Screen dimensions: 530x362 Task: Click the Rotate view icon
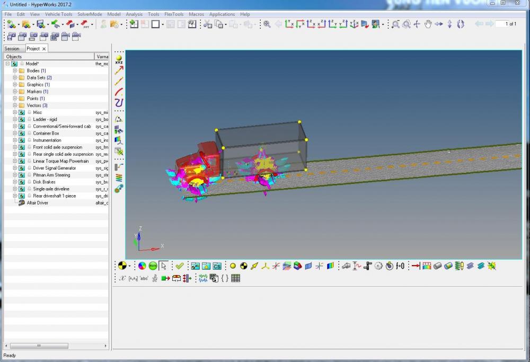461,24
